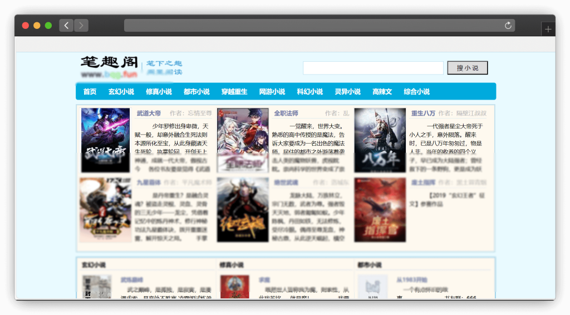
Task: Open the 玄幻小说 category
Action: pos(121,92)
